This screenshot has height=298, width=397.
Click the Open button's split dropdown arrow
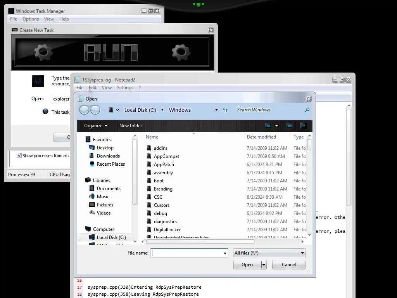point(264,265)
